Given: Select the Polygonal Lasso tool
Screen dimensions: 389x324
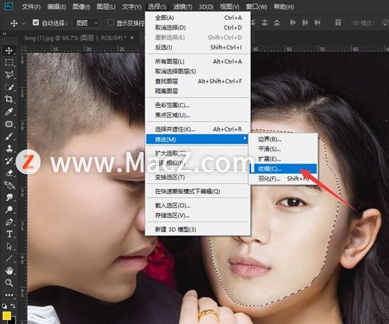Looking at the screenshot, I should 9,75.
